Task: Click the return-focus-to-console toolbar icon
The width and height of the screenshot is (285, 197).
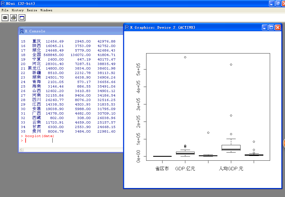Action: pos(22,18)
